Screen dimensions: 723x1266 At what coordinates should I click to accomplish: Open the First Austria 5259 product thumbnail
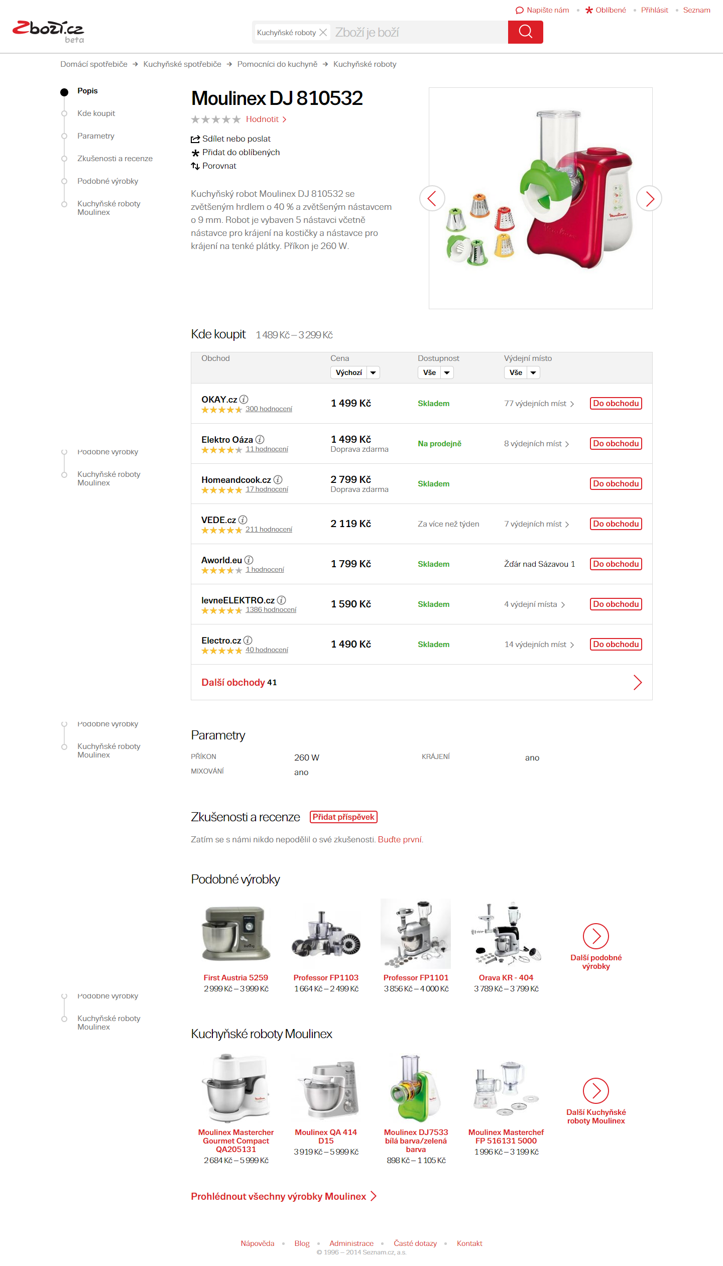[x=236, y=934]
